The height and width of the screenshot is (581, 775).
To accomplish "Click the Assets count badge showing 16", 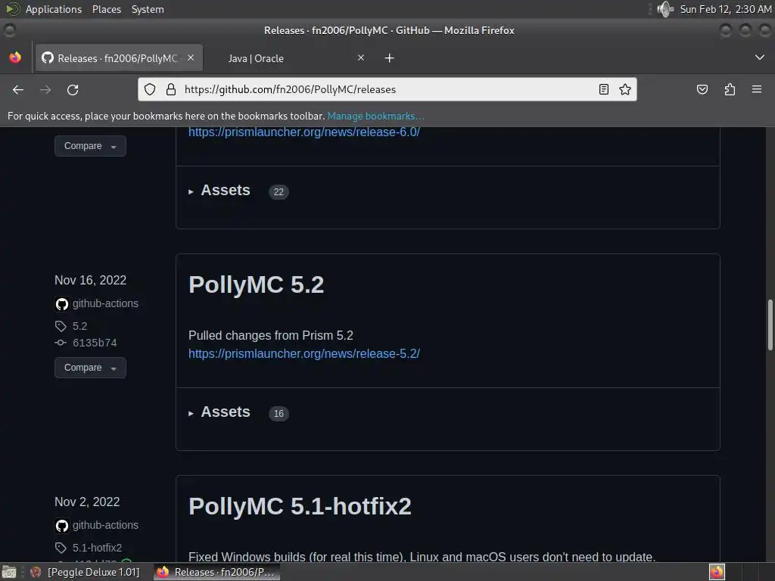I will point(279,414).
